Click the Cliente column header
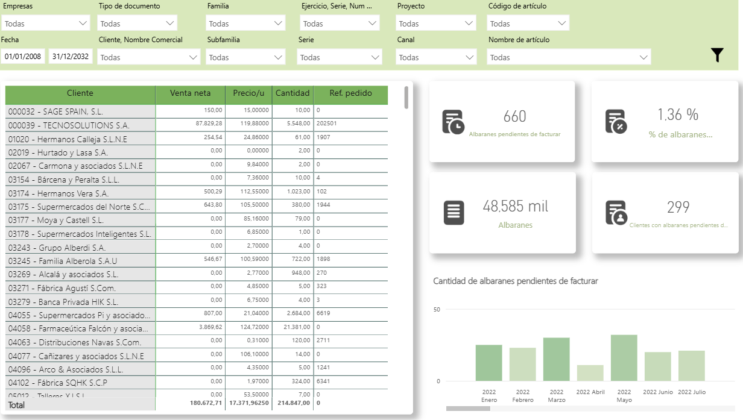The height and width of the screenshot is (420, 743). click(x=80, y=93)
